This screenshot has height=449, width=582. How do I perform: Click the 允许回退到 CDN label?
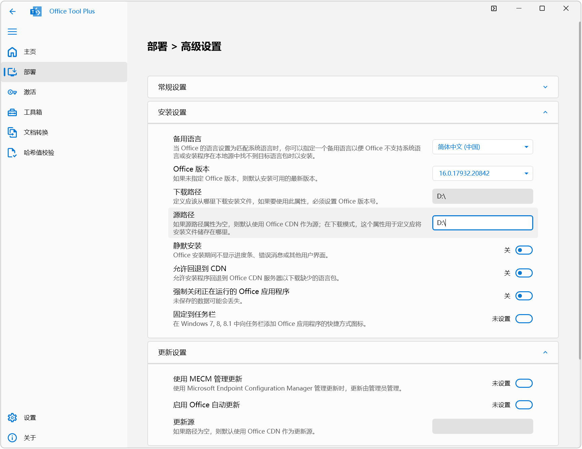click(200, 269)
